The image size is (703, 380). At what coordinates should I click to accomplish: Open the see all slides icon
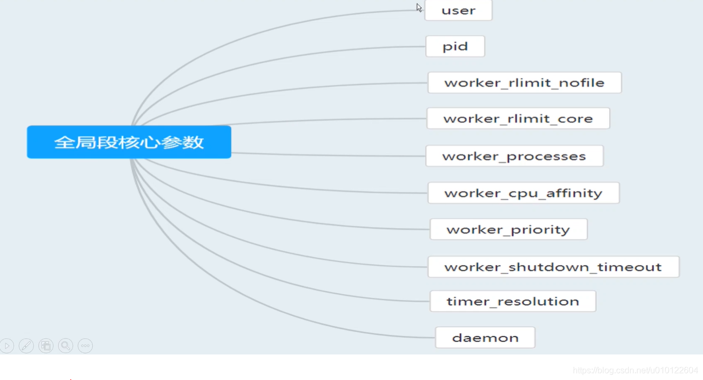46,346
